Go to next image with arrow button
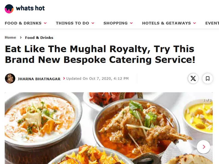The image size is (219, 164). (203, 147)
